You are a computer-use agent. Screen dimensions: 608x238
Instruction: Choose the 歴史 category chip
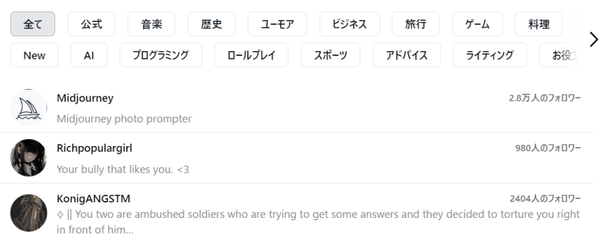click(x=212, y=24)
